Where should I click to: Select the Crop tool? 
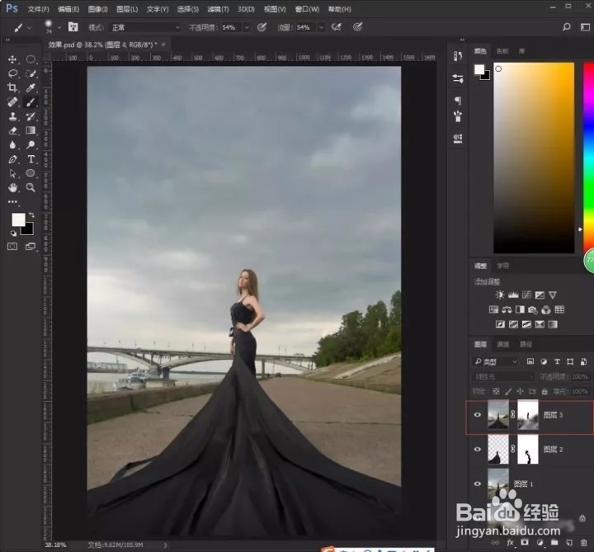click(12, 88)
